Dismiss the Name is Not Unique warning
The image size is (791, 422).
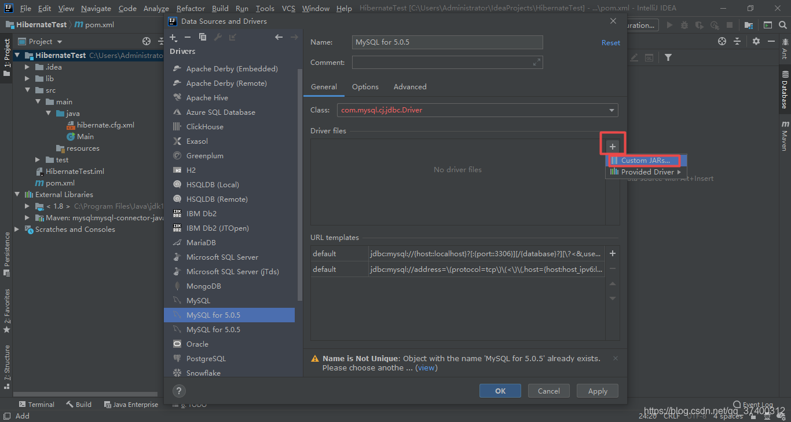click(x=615, y=358)
